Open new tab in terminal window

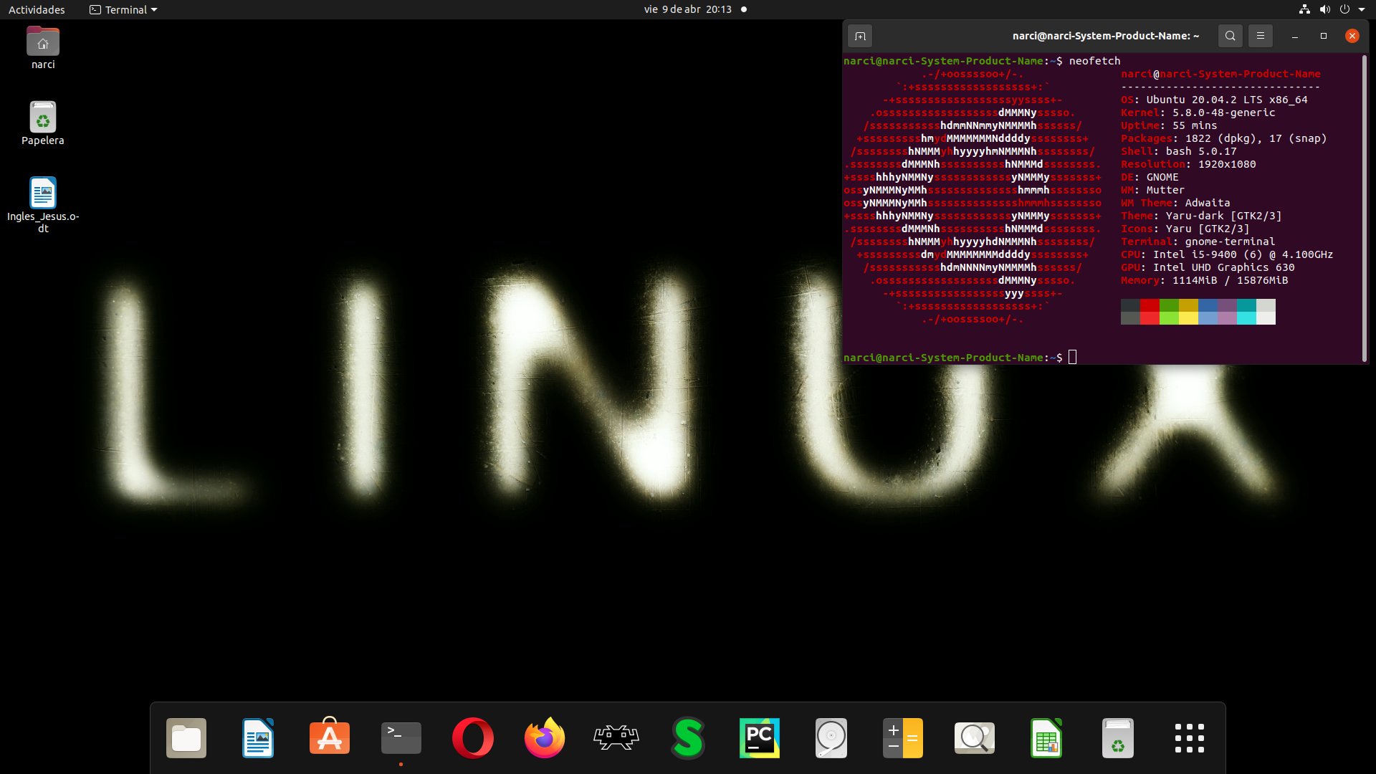[x=860, y=36]
